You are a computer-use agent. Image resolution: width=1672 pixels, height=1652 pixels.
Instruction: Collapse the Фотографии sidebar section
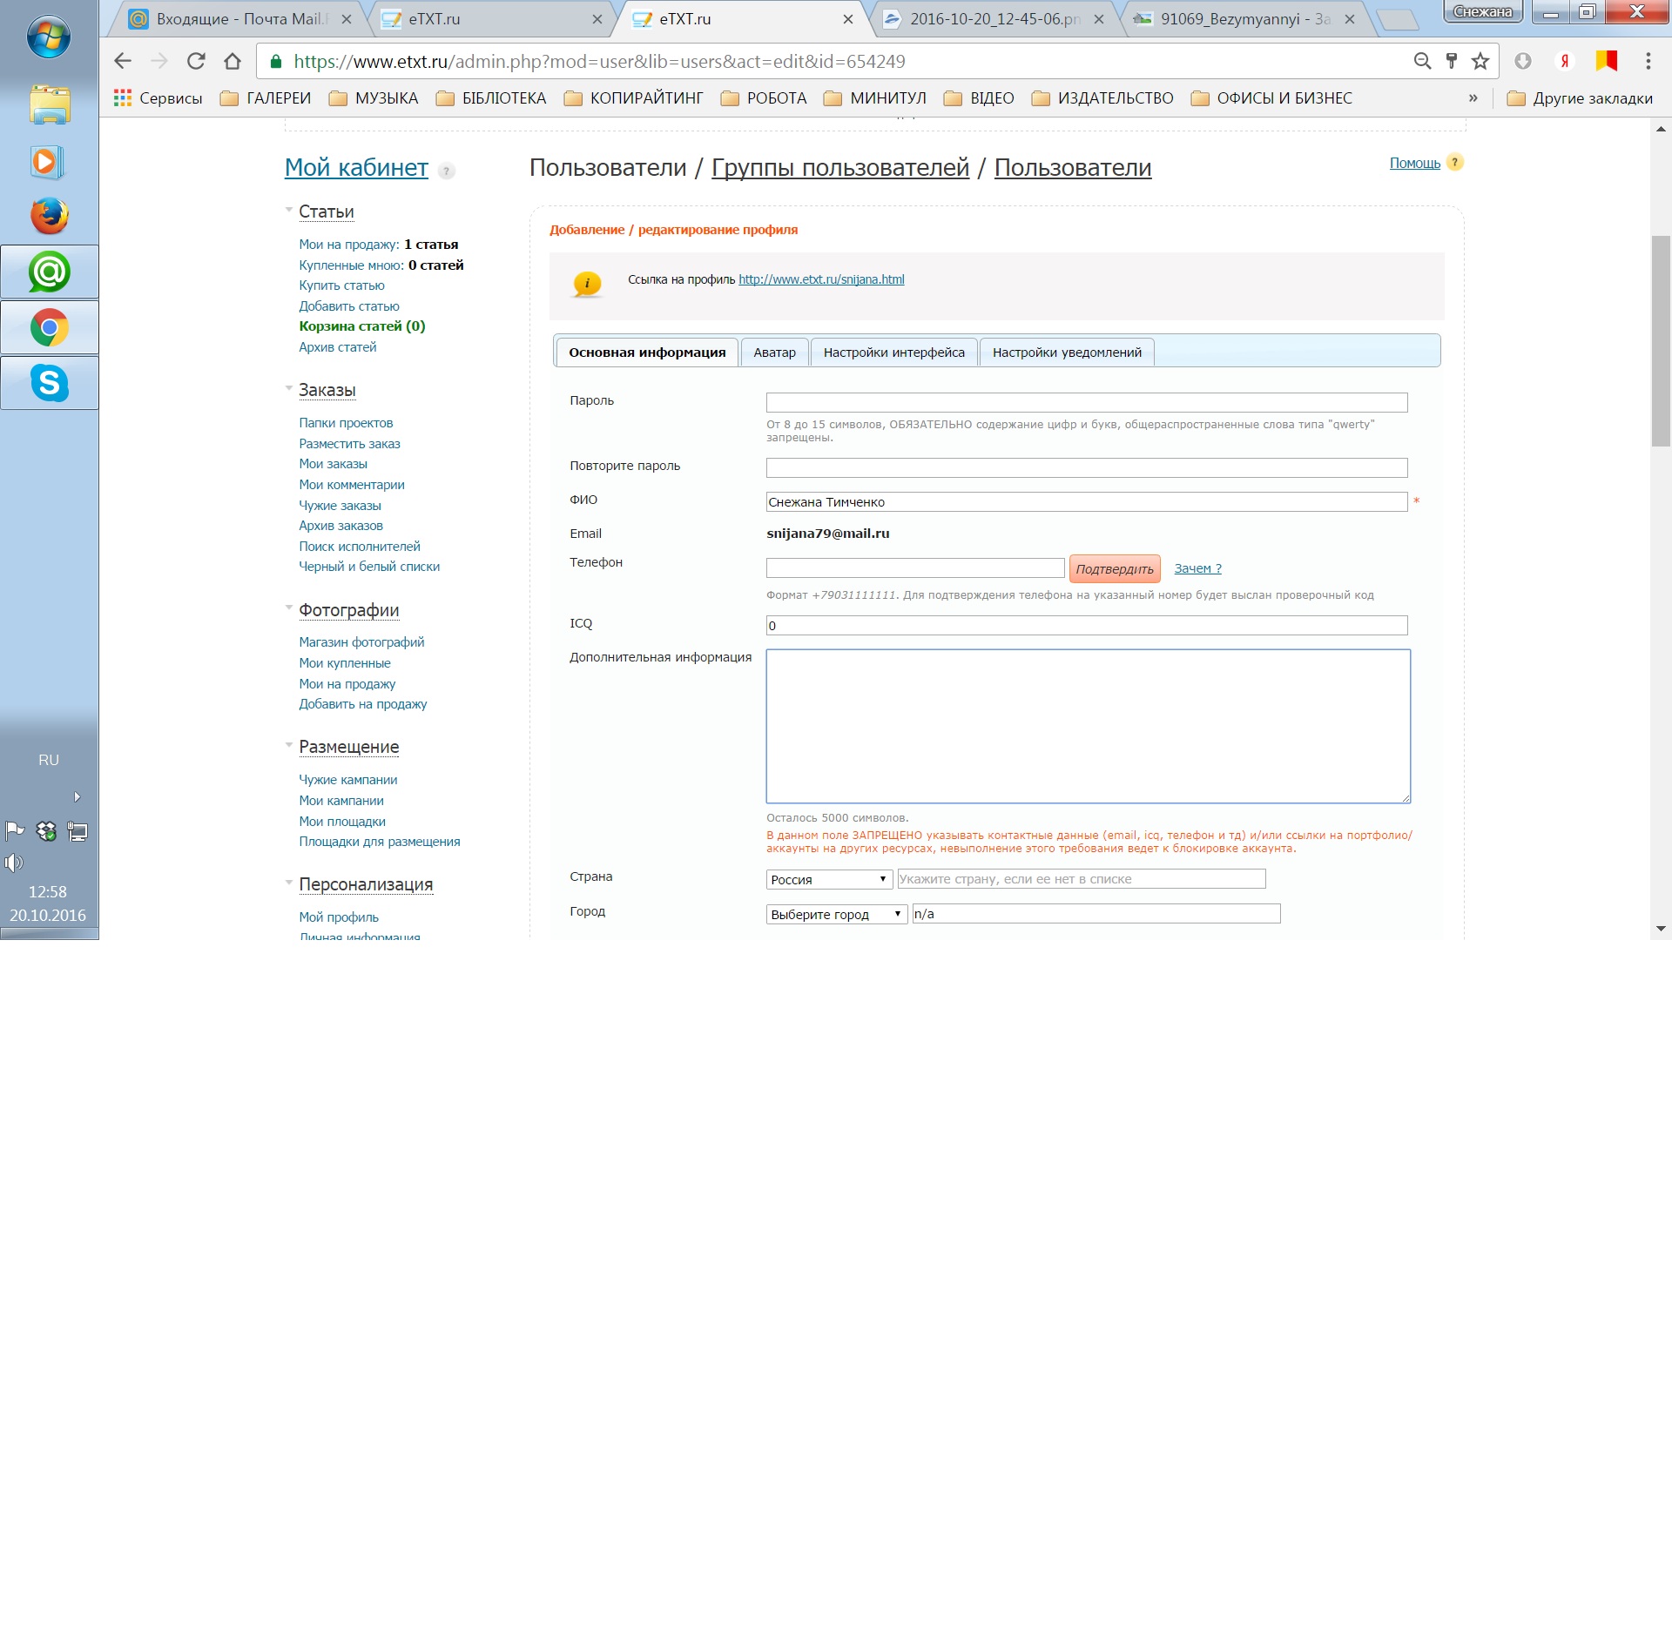288,608
